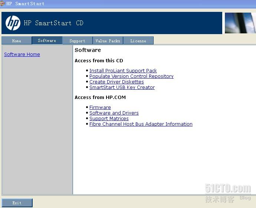Click the HP logo in the banner

(x=13, y=23)
